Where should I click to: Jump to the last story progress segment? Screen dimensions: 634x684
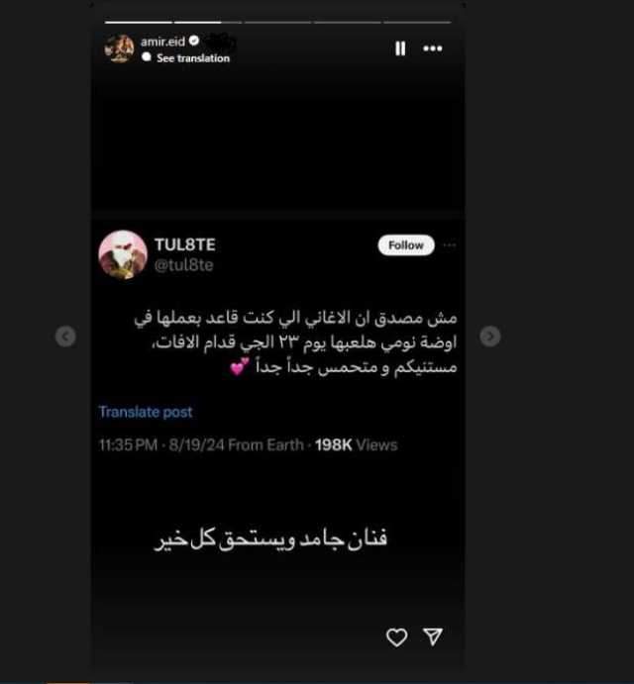417,22
